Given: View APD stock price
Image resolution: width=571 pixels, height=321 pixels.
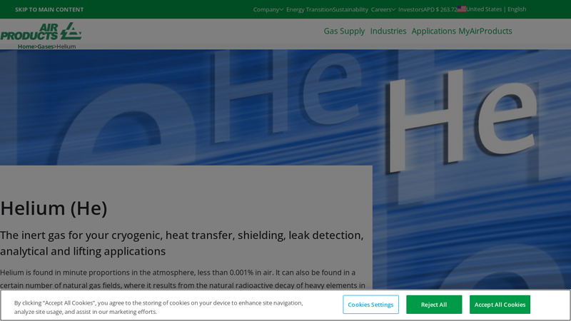Looking at the screenshot, I should 440,9.
